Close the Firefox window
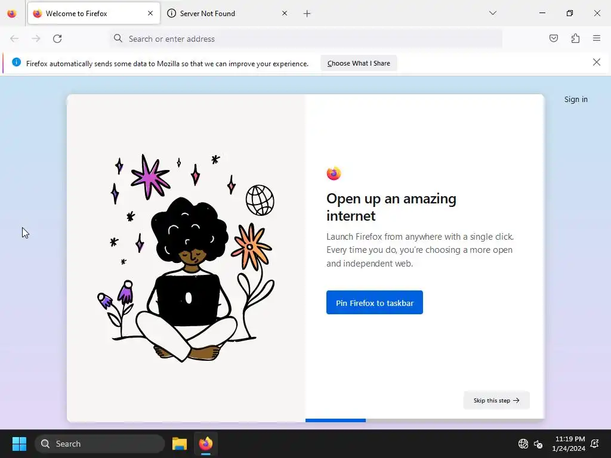 coord(597,13)
